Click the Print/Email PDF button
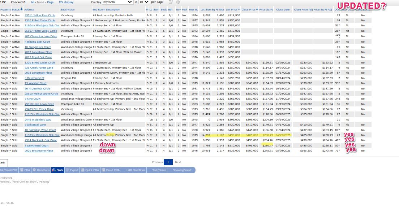Image resolution: width=399 pixels, height=206 pixels. [x=9, y=170]
